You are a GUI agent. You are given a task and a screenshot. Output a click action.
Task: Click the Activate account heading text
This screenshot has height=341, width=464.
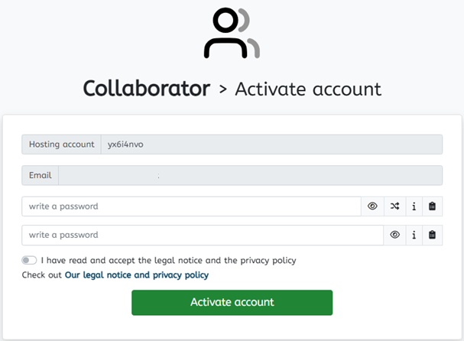pos(308,89)
